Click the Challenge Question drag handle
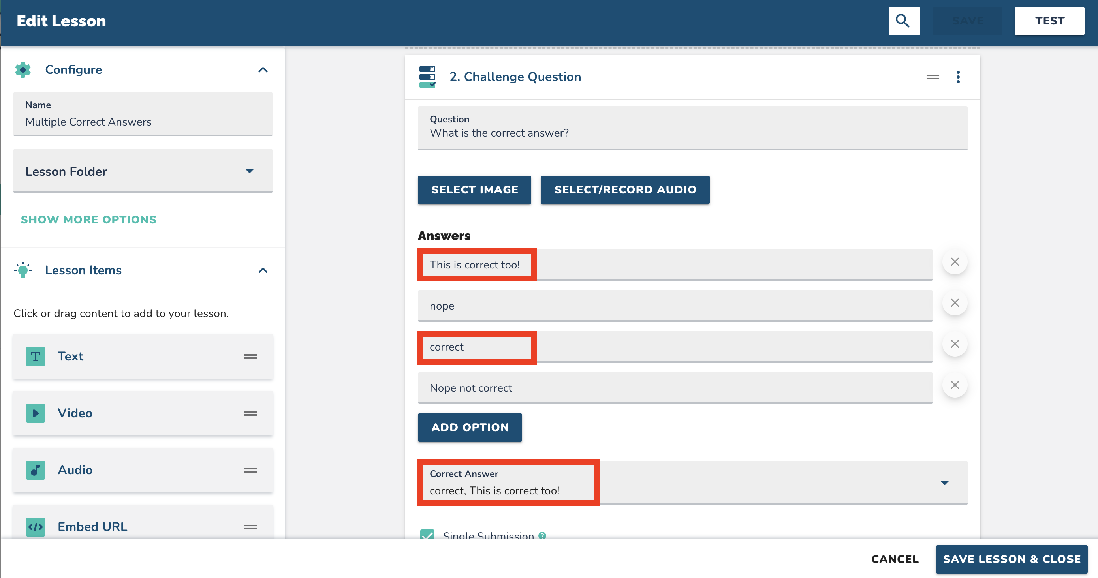 932,77
